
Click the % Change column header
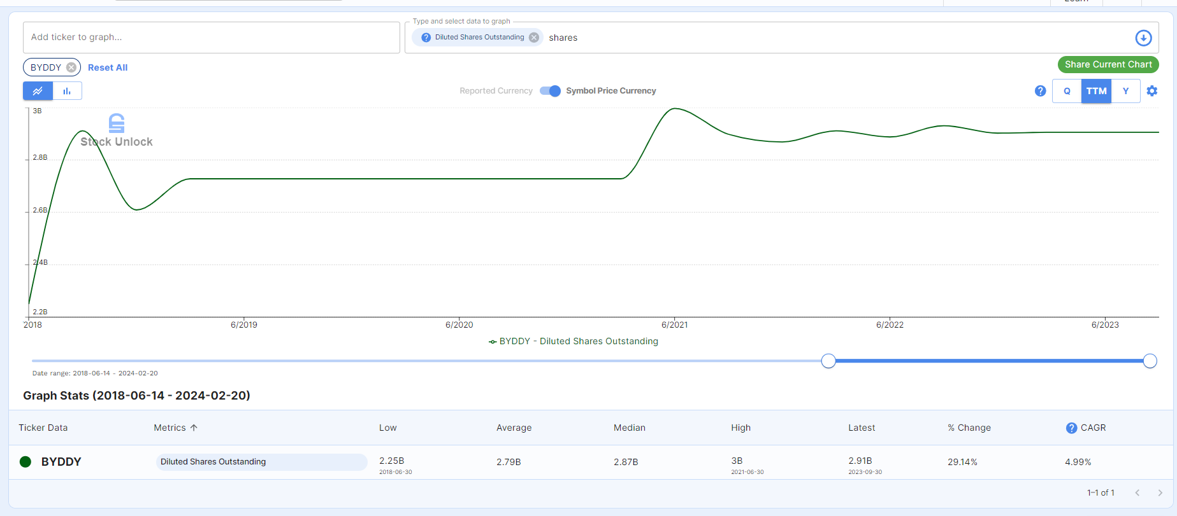click(969, 428)
